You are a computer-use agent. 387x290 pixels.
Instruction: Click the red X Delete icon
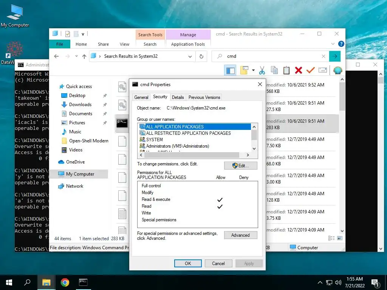[x=299, y=70]
